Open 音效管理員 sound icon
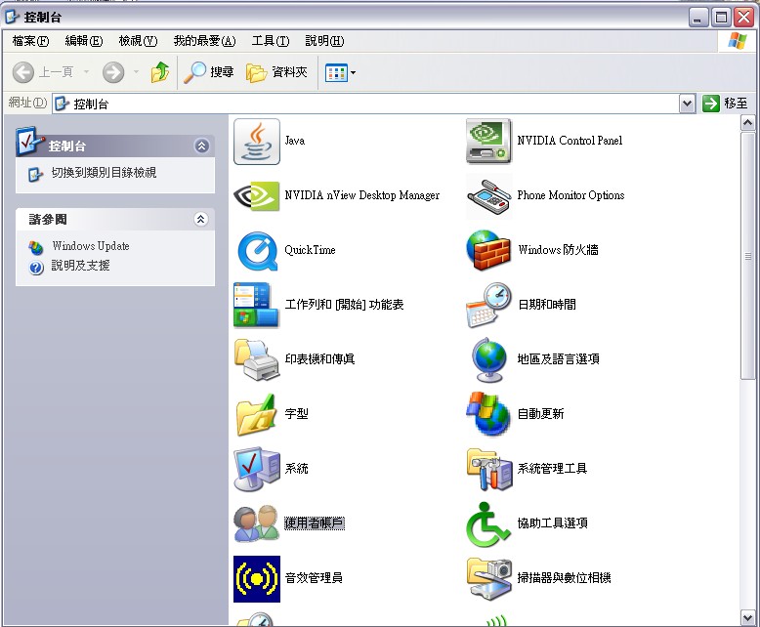 (256, 578)
